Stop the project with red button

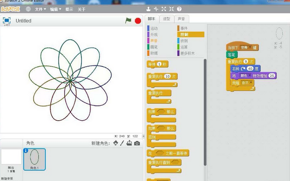138,20
